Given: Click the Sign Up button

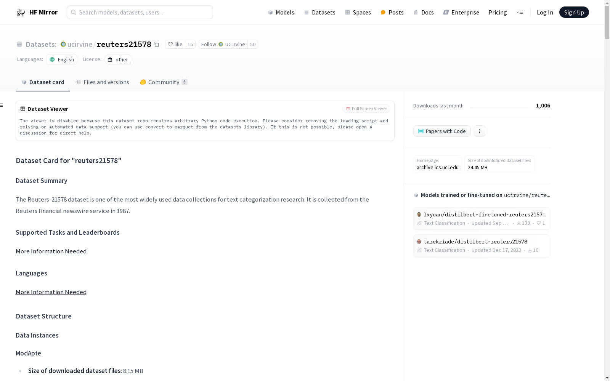Looking at the screenshot, I should click(x=574, y=12).
